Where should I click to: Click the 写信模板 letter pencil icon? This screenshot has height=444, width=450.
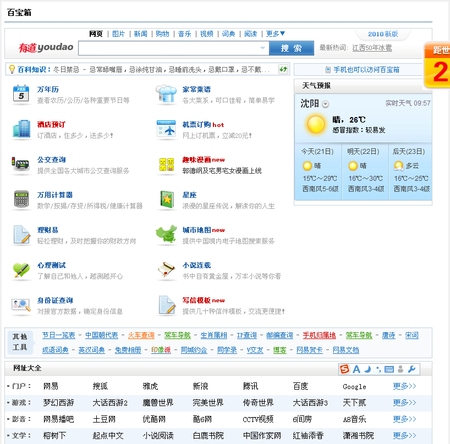(167, 305)
